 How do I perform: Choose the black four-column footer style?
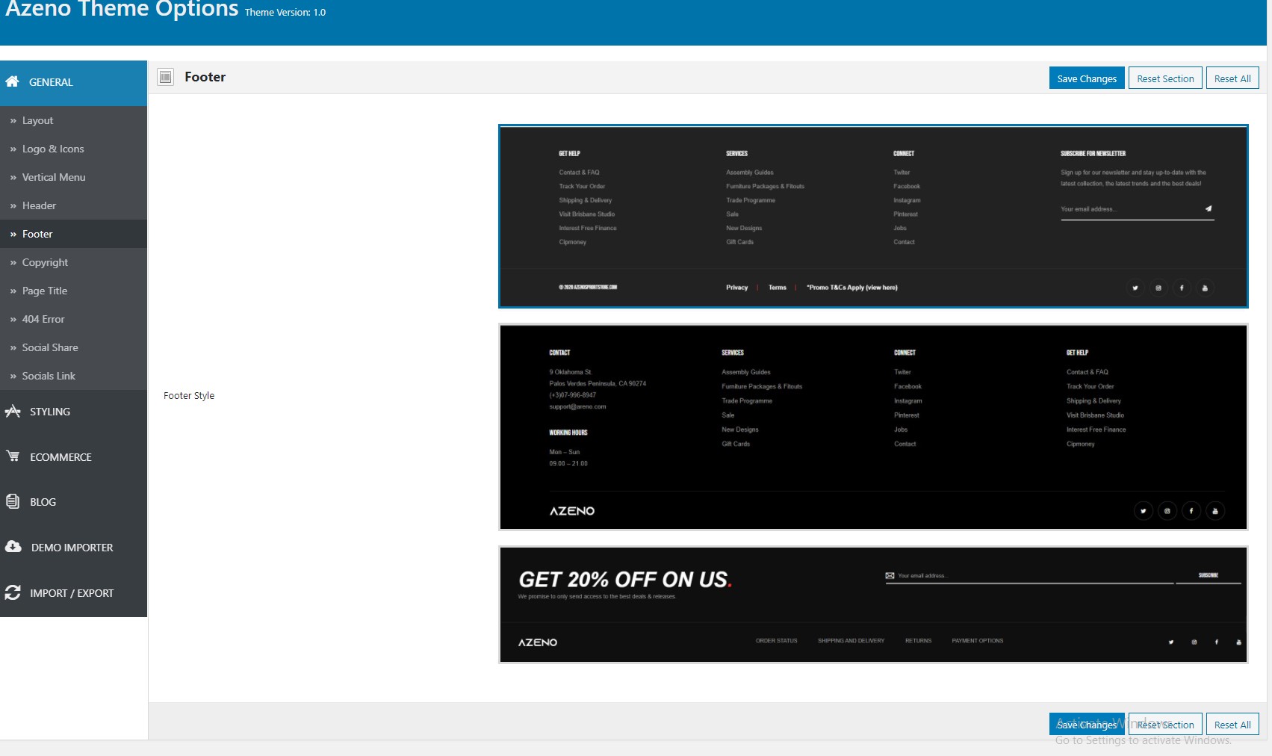click(x=873, y=427)
